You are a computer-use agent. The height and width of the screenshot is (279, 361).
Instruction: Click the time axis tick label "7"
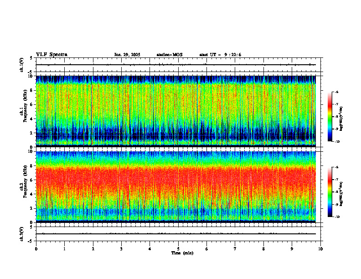click(x=235, y=249)
